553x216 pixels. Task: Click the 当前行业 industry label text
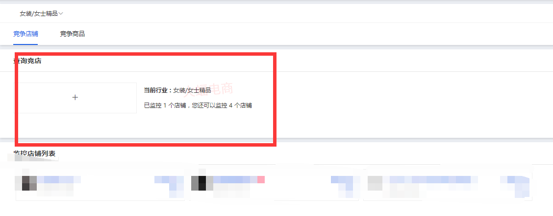(158, 90)
